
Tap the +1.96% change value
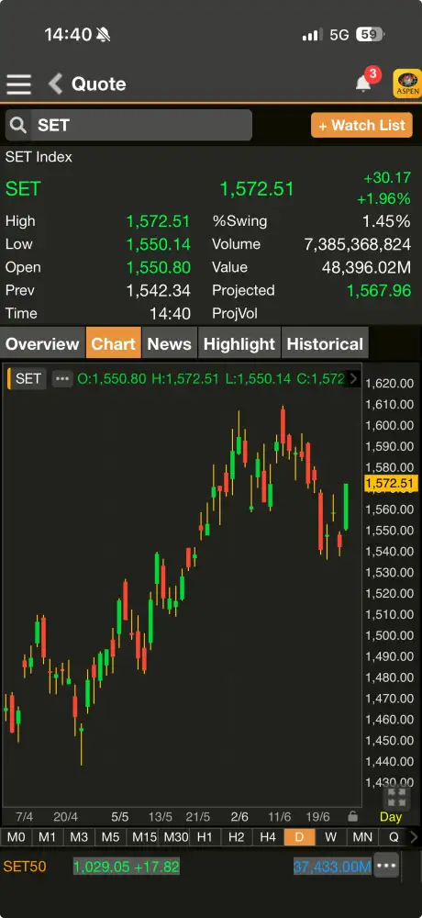[x=384, y=199]
